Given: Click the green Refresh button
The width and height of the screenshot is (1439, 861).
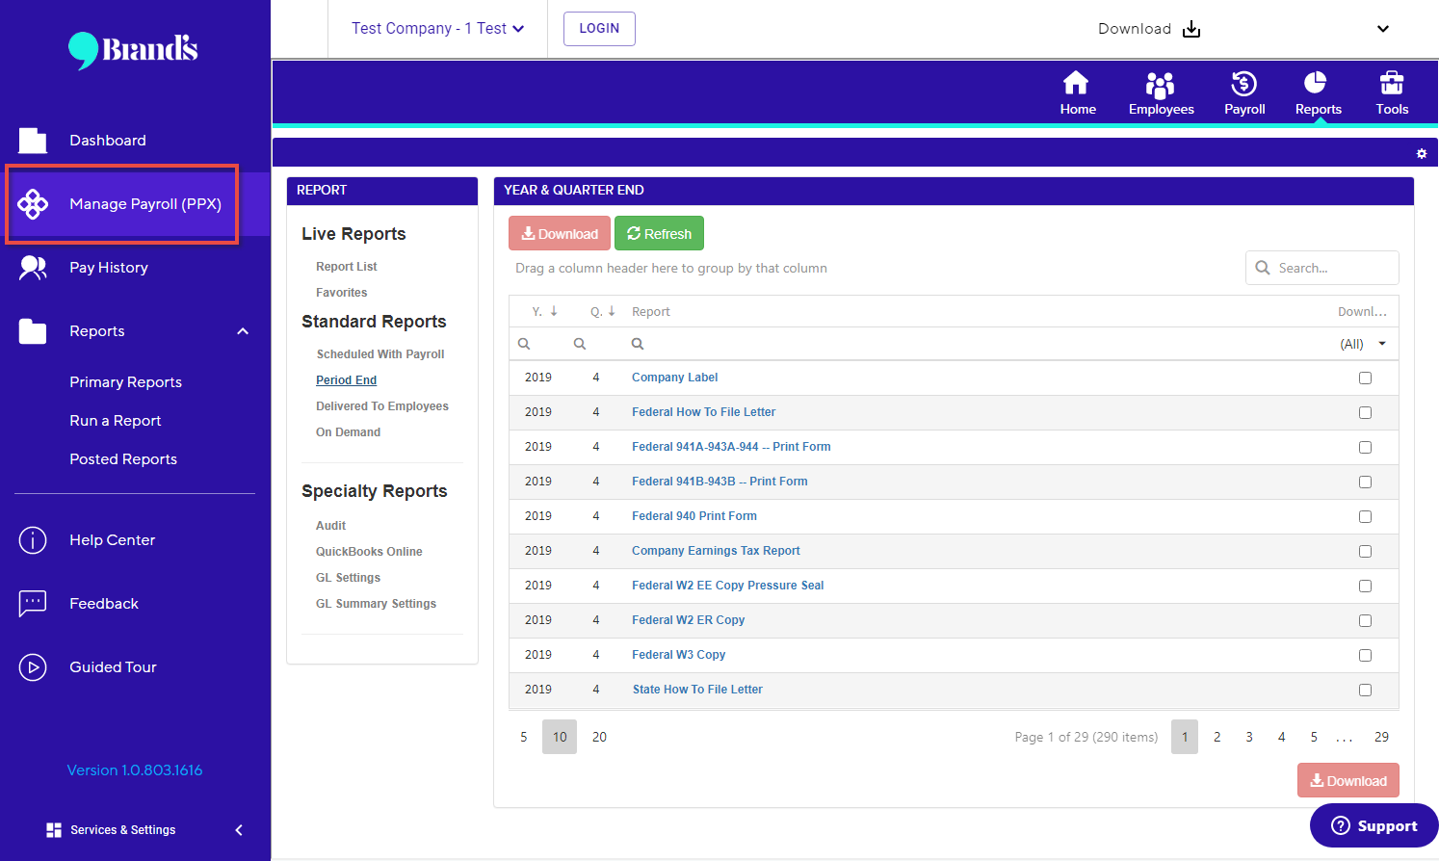Looking at the screenshot, I should coord(659,234).
